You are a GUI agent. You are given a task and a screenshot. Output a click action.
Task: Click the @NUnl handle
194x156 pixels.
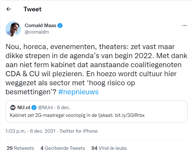[x=46, y=107]
